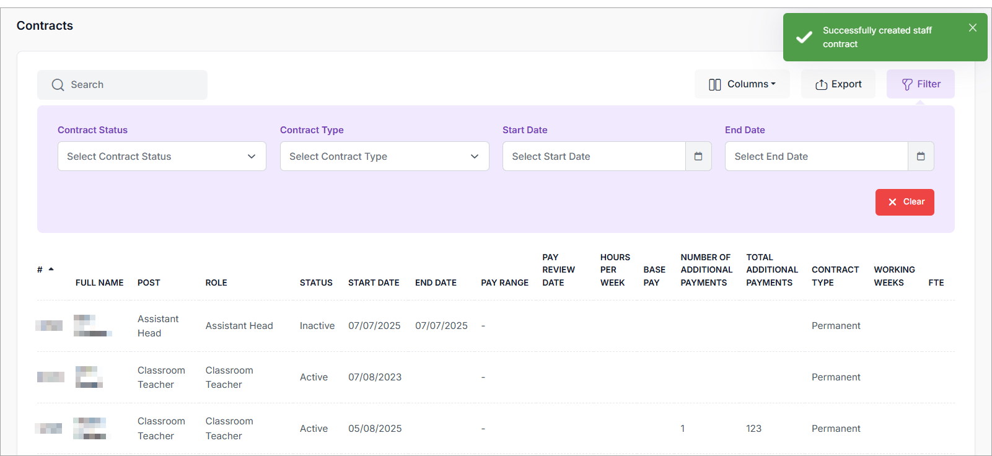
Task: Click the success checkmark icon in notification
Action: click(804, 37)
